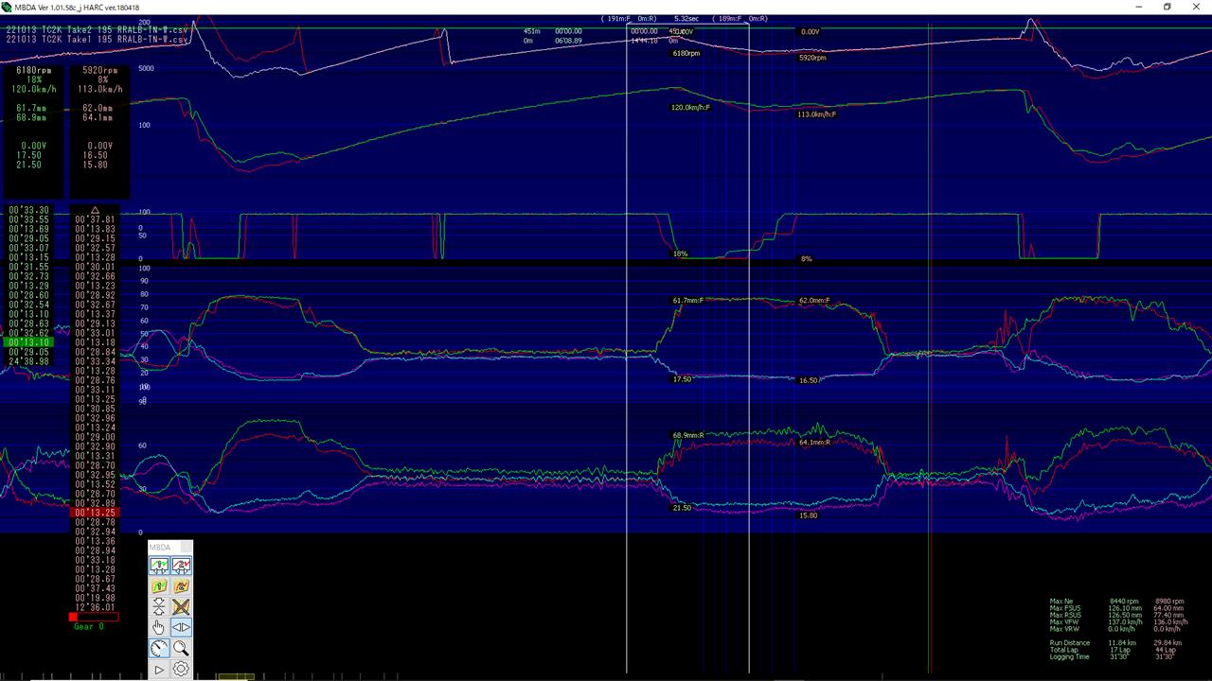Select lap time 00'30.85 in right list

95,409
